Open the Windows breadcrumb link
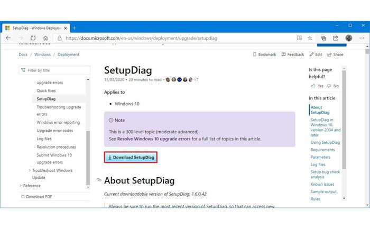The image size is (370, 229). click(x=42, y=54)
